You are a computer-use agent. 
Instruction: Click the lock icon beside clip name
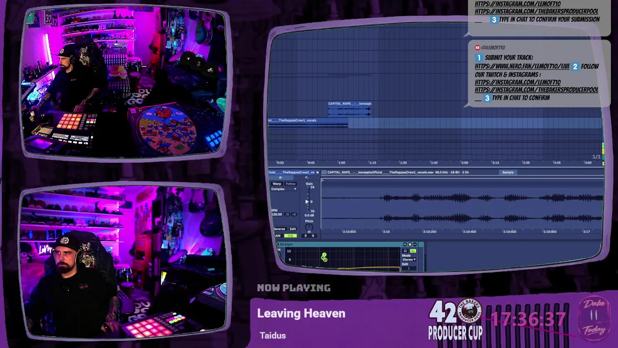(317, 172)
